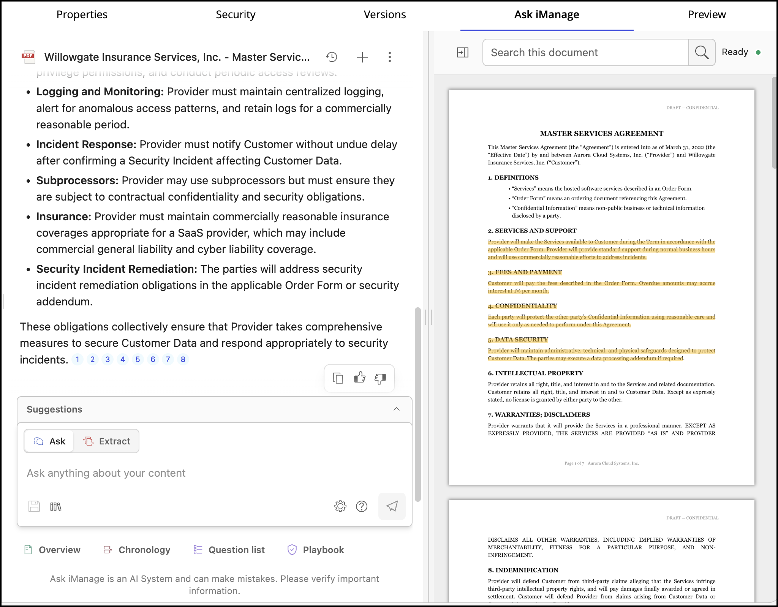Viewport: 778px width, 607px height.
Task: Collapse the document side panel with the arrow icon
Action: click(463, 52)
